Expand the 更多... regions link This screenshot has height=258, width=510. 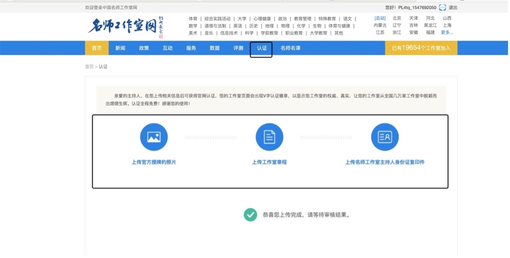[447, 32]
